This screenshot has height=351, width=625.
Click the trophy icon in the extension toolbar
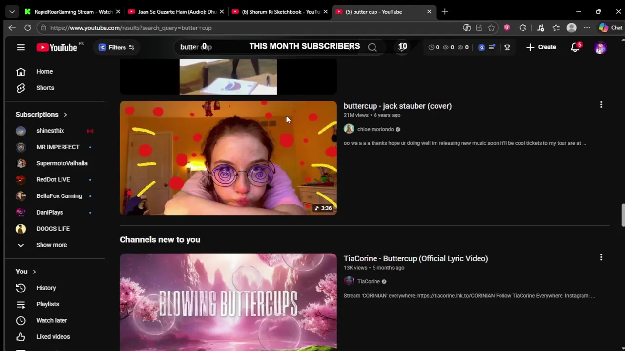coord(507,47)
